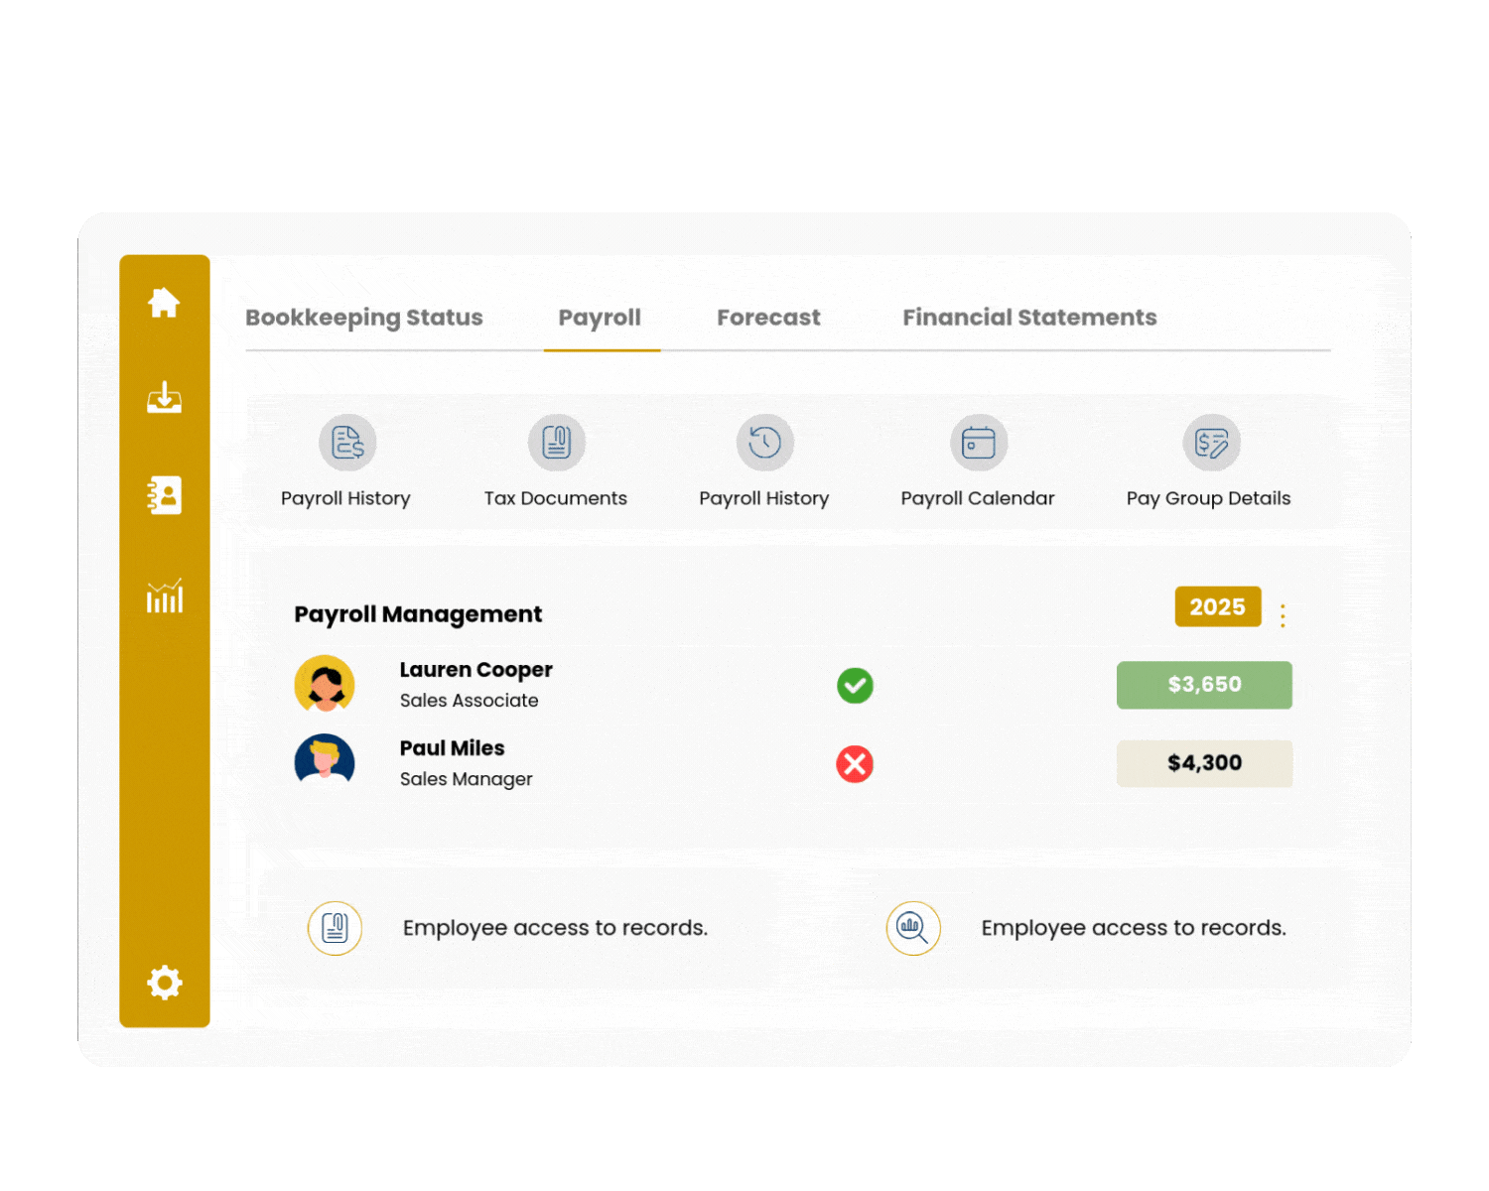Screen dimensions: 1489x1191
Task: Select the download inbox icon in the sidebar
Action: (x=164, y=399)
